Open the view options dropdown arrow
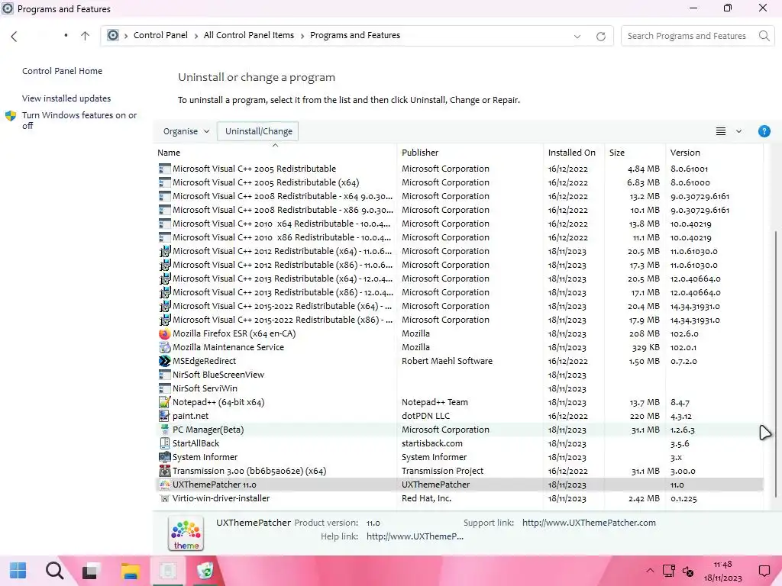The height and width of the screenshot is (586, 782). (x=738, y=131)
